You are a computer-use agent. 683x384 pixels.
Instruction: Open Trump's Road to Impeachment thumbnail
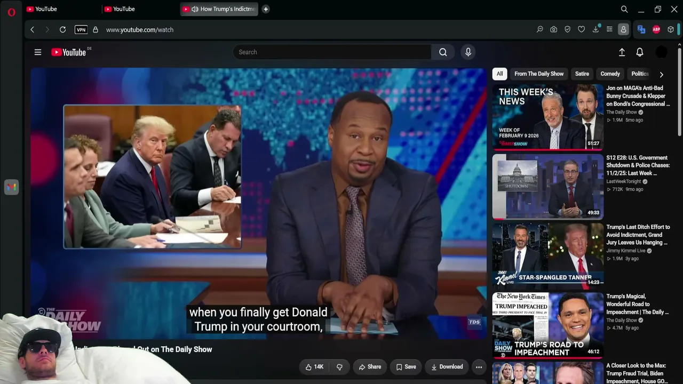pyautogui.click(x=548, y=325)
